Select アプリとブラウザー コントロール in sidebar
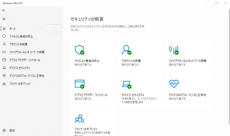This screenshot has height=136, width=230. [x=25, y=60]
